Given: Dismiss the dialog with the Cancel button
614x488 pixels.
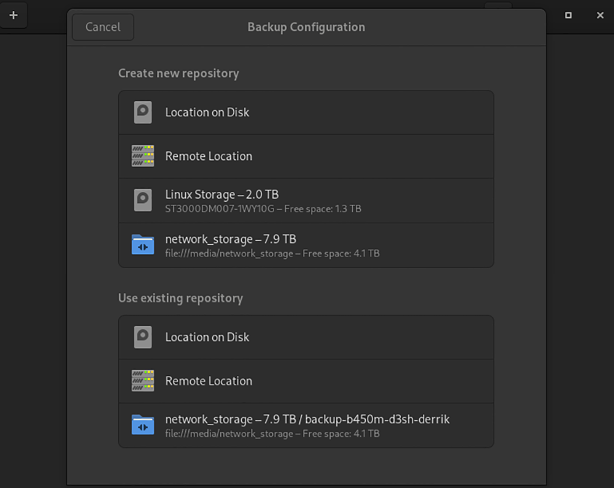Looking at the screenshot, I should coord(102,27).
